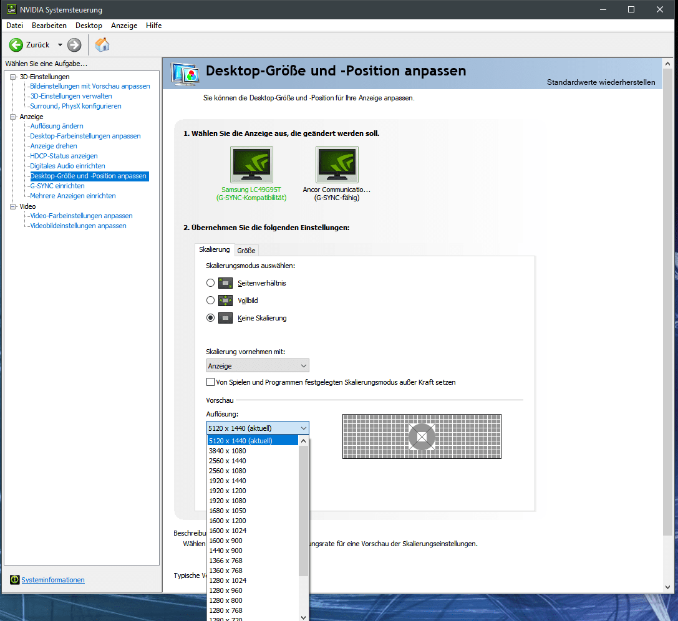Close the Auflösung resolution combo box
Screen dimensions: 678x621
click(258, 428)
